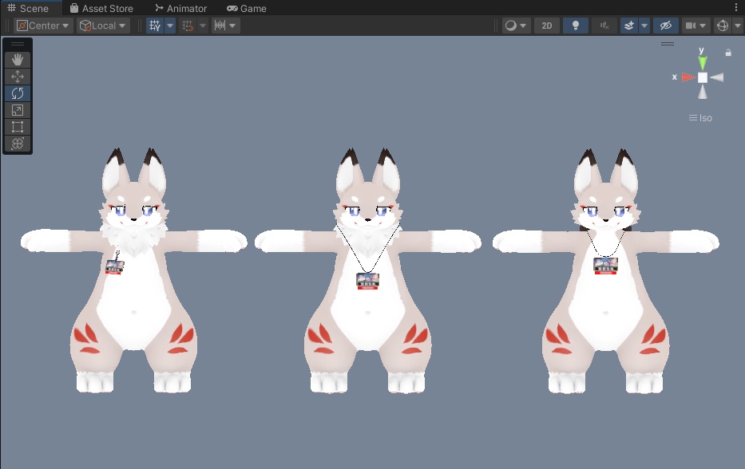Click the tools overlay drag handle
The width and height of the screenshot is (745, 469).
[x=18, y=44]
